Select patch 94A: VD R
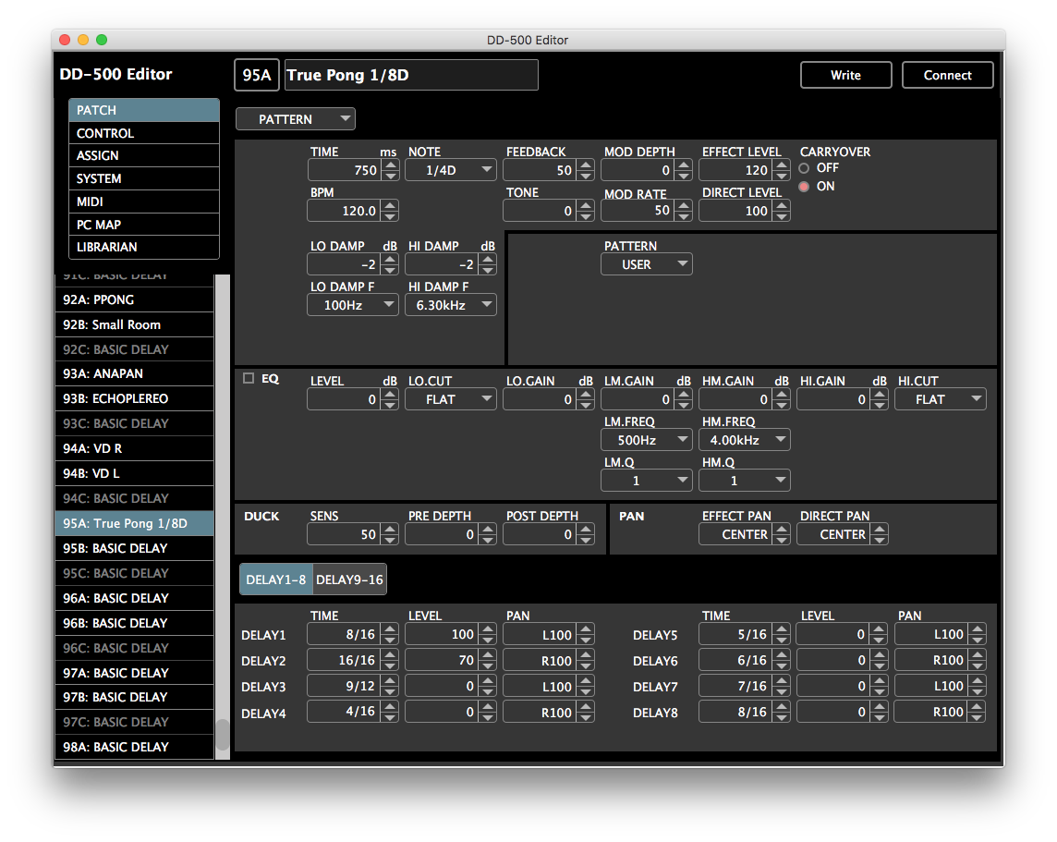The height and width of the screenshot is (842, 1057). [134, 448]
